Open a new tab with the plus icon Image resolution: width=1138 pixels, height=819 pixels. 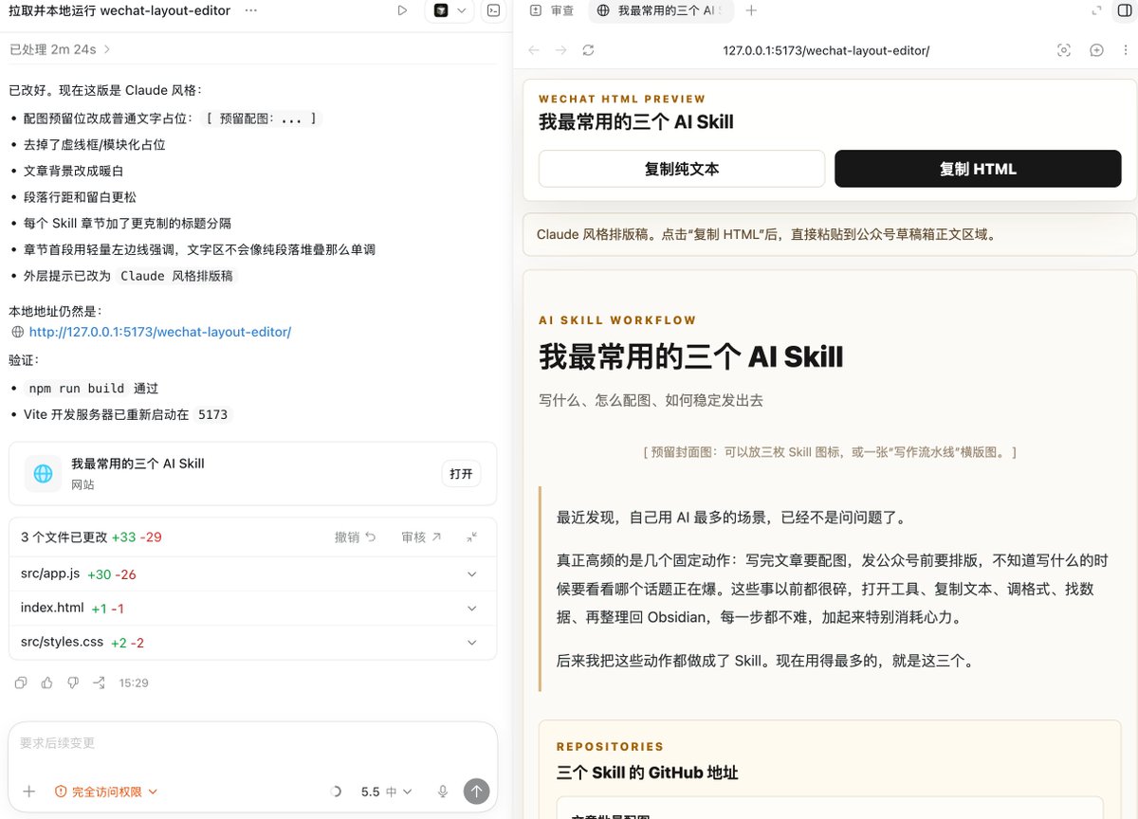click(x=751, y=10)
